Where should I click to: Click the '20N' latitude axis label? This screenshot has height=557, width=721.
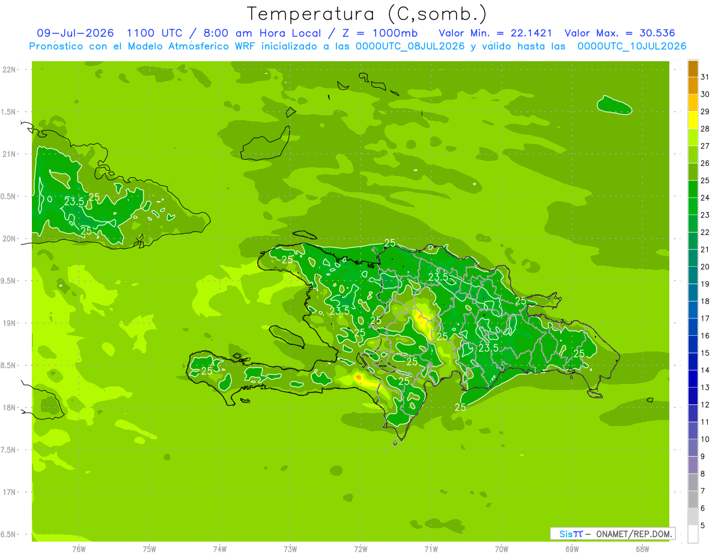pos(10,239)
